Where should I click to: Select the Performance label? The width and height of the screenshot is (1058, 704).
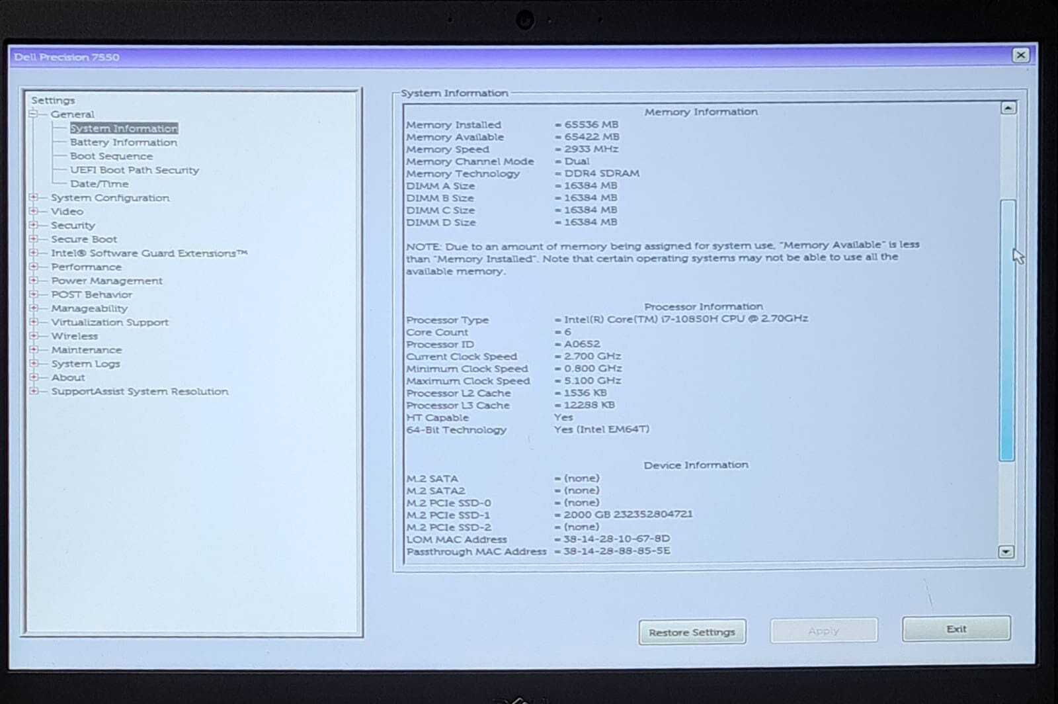pos(86,267)
